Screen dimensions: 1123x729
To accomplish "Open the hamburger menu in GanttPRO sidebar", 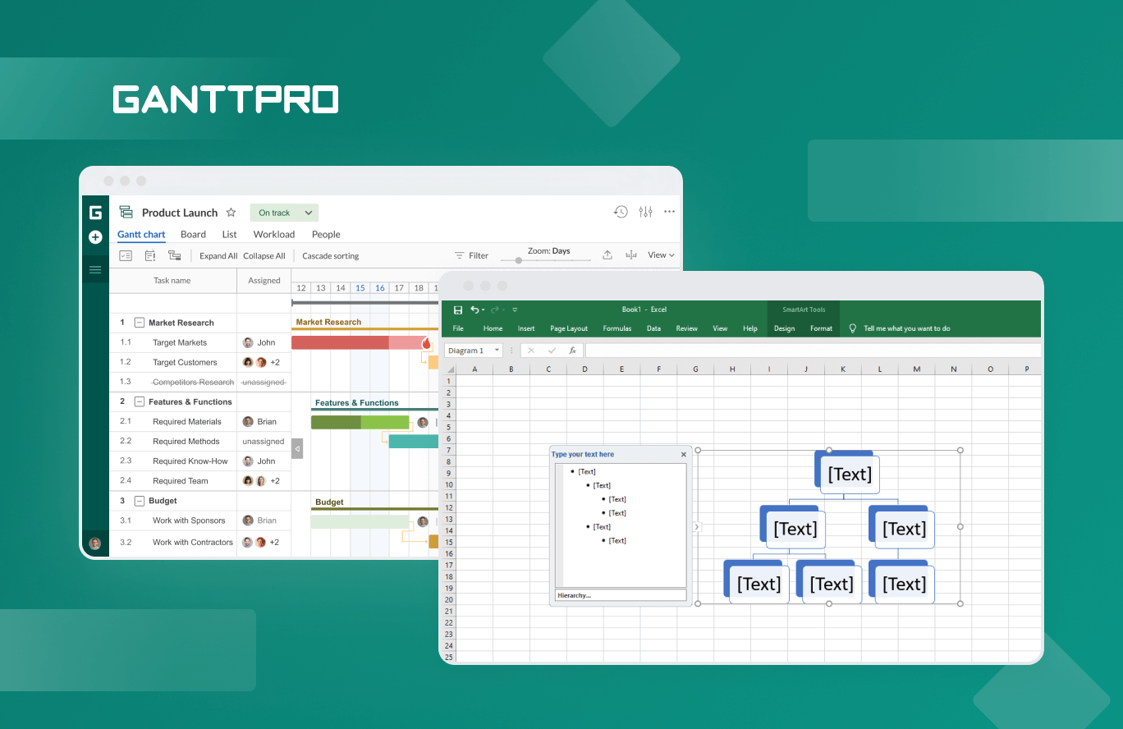I will (x=95, y=269).
